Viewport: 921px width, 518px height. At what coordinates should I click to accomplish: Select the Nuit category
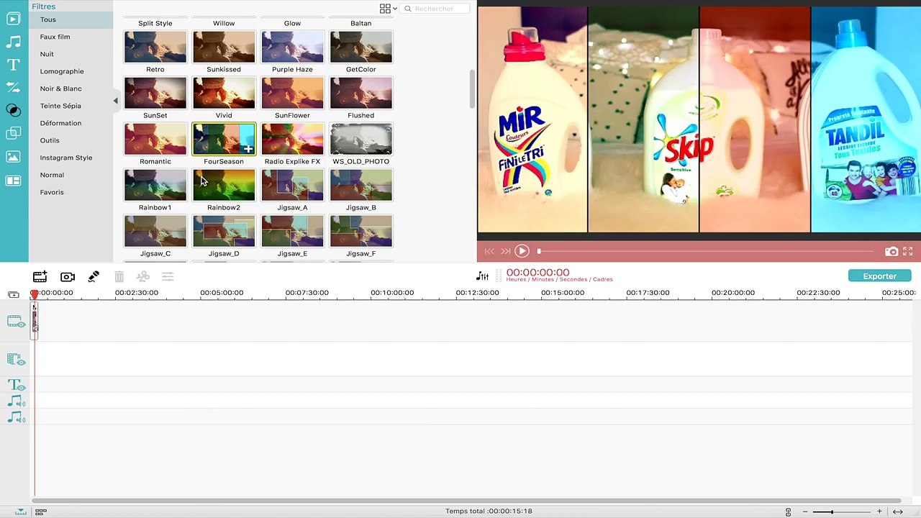[47, 54]
